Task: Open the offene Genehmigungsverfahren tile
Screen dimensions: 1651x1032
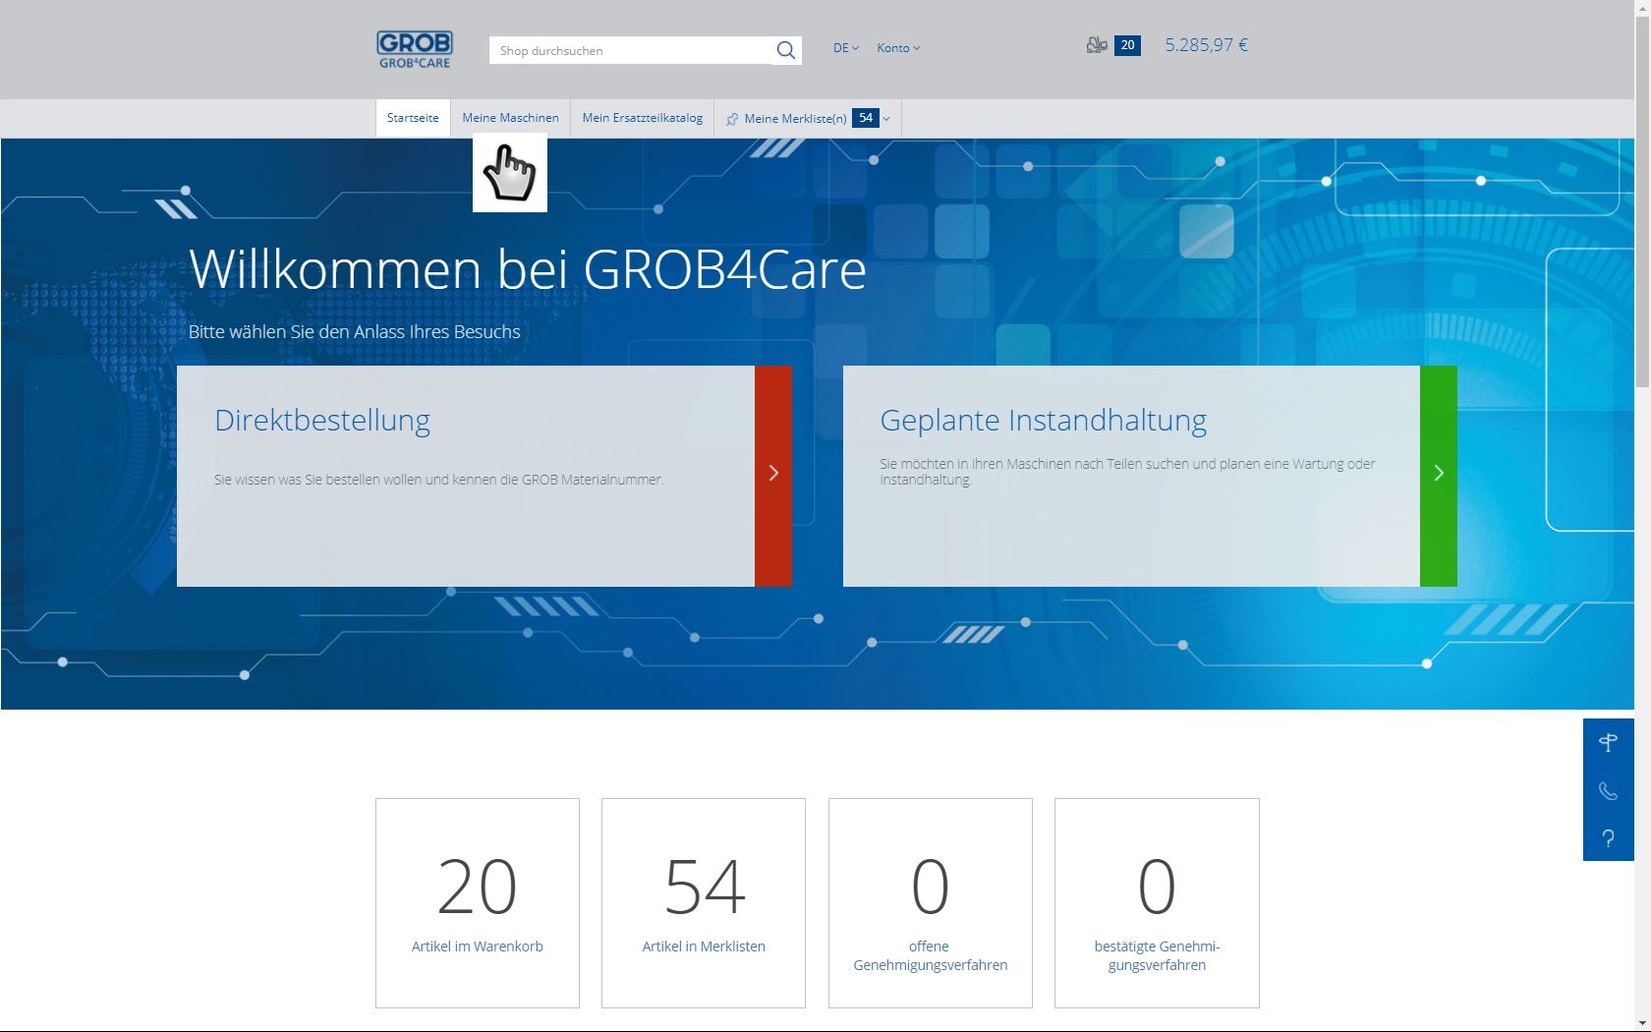Action: point(931,903)
